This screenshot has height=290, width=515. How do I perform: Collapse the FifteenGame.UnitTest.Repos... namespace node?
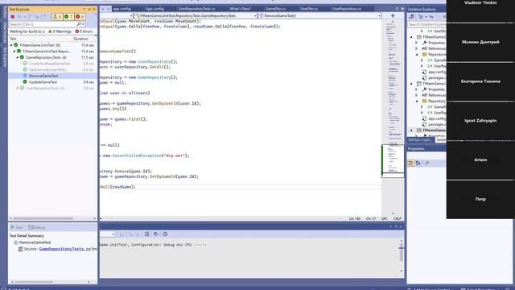tap(14, 52)
